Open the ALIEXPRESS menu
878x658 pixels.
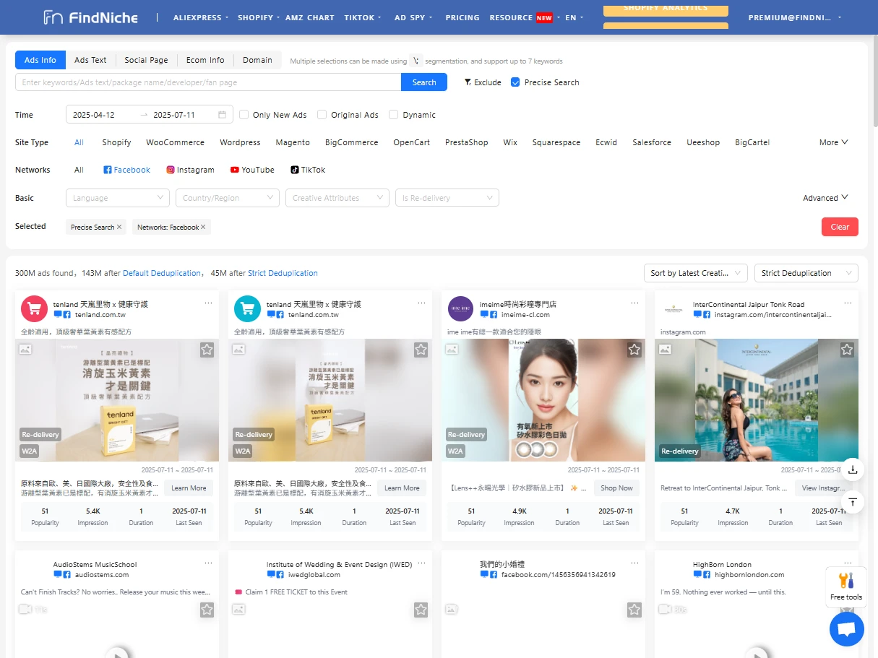[x=201, y=17]
